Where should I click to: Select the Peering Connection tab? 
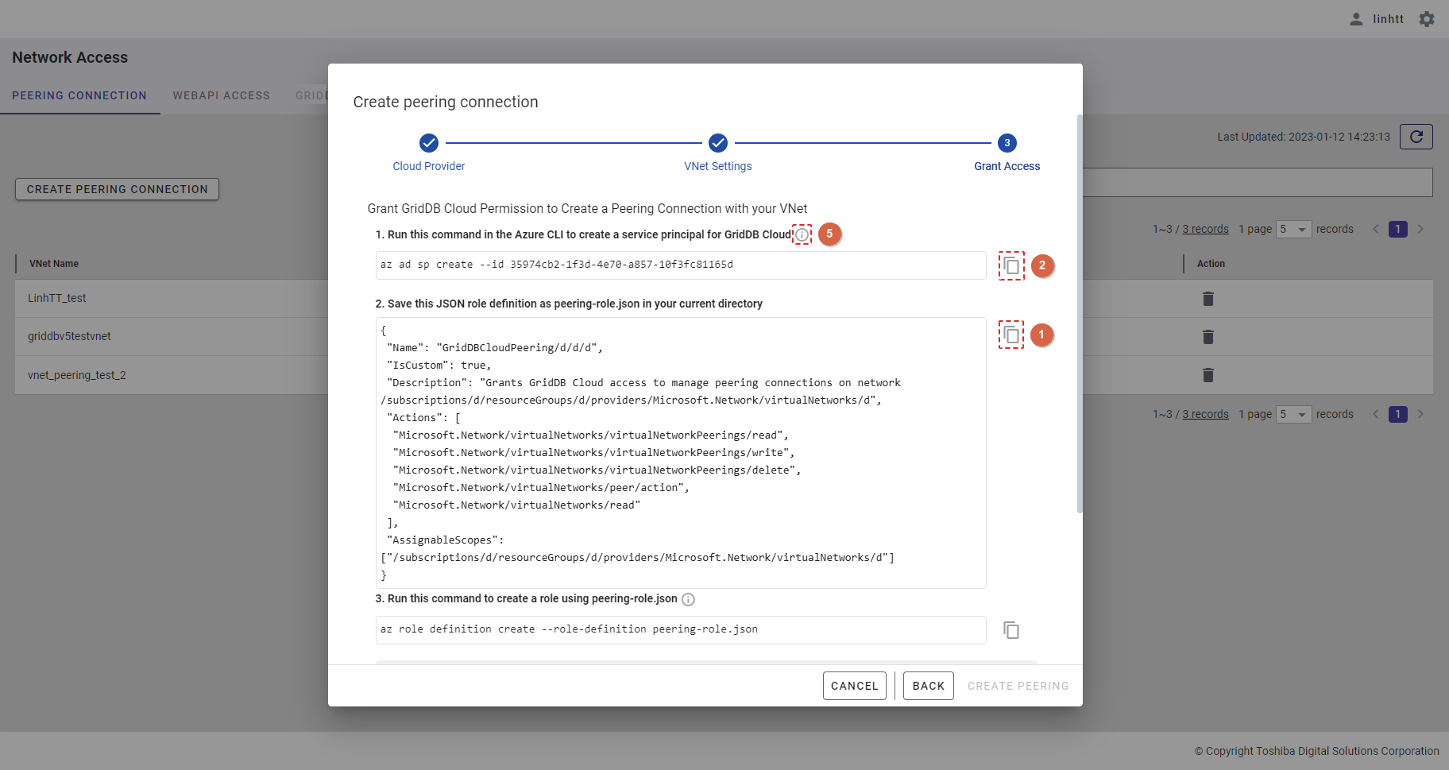[79, 95]
